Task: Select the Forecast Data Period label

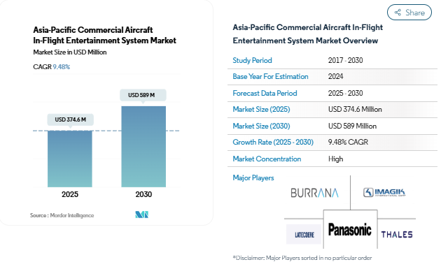Action: pos(265,93)
